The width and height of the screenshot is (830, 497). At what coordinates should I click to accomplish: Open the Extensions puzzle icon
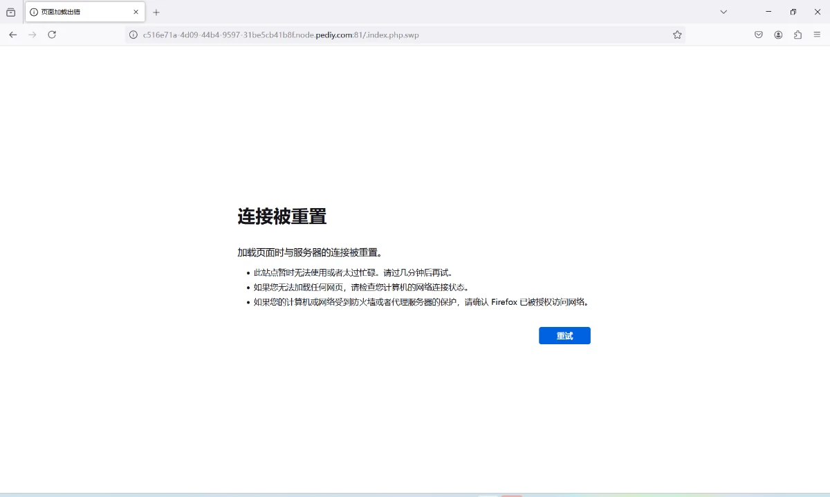797,35
